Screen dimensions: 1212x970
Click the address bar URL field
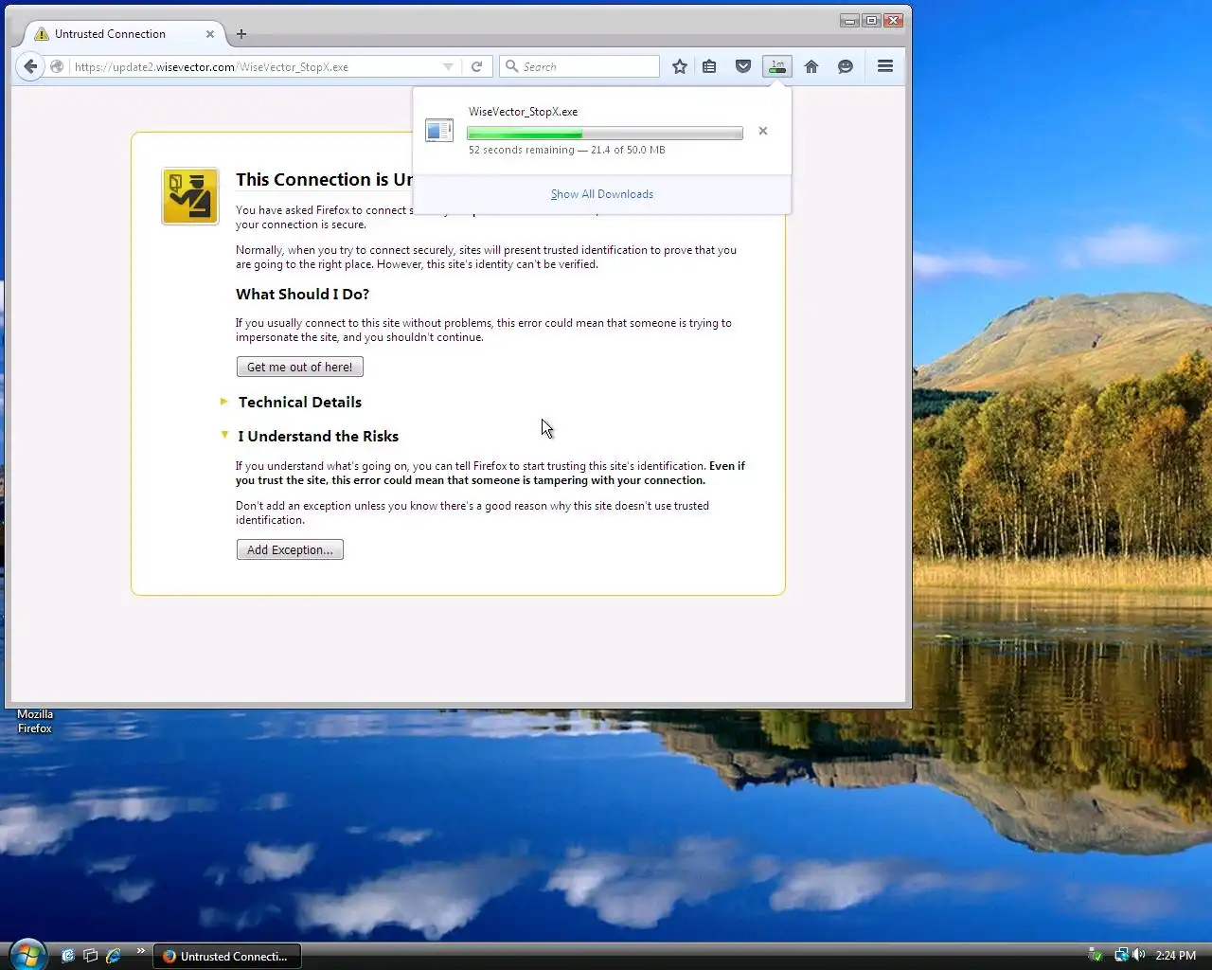point(256,66)
